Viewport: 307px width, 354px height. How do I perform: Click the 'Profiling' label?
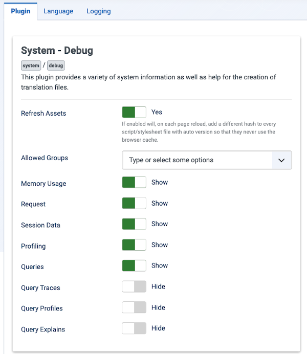point(33,246)
